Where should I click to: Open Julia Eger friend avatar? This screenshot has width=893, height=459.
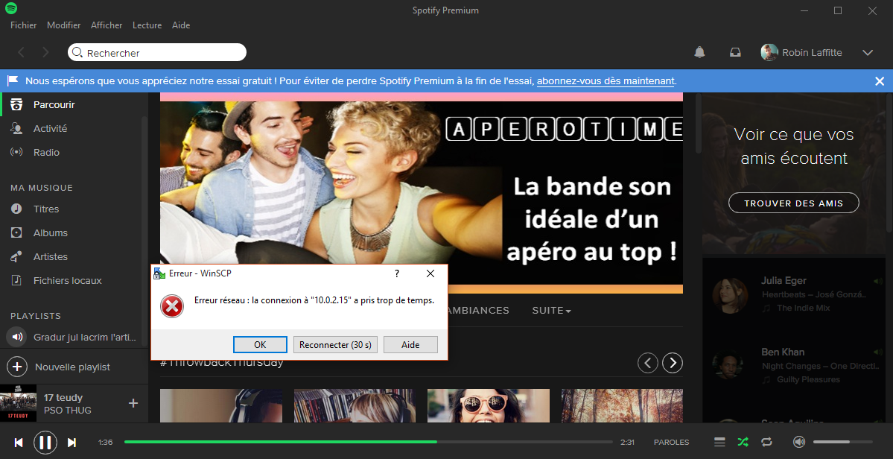[730, 296]
